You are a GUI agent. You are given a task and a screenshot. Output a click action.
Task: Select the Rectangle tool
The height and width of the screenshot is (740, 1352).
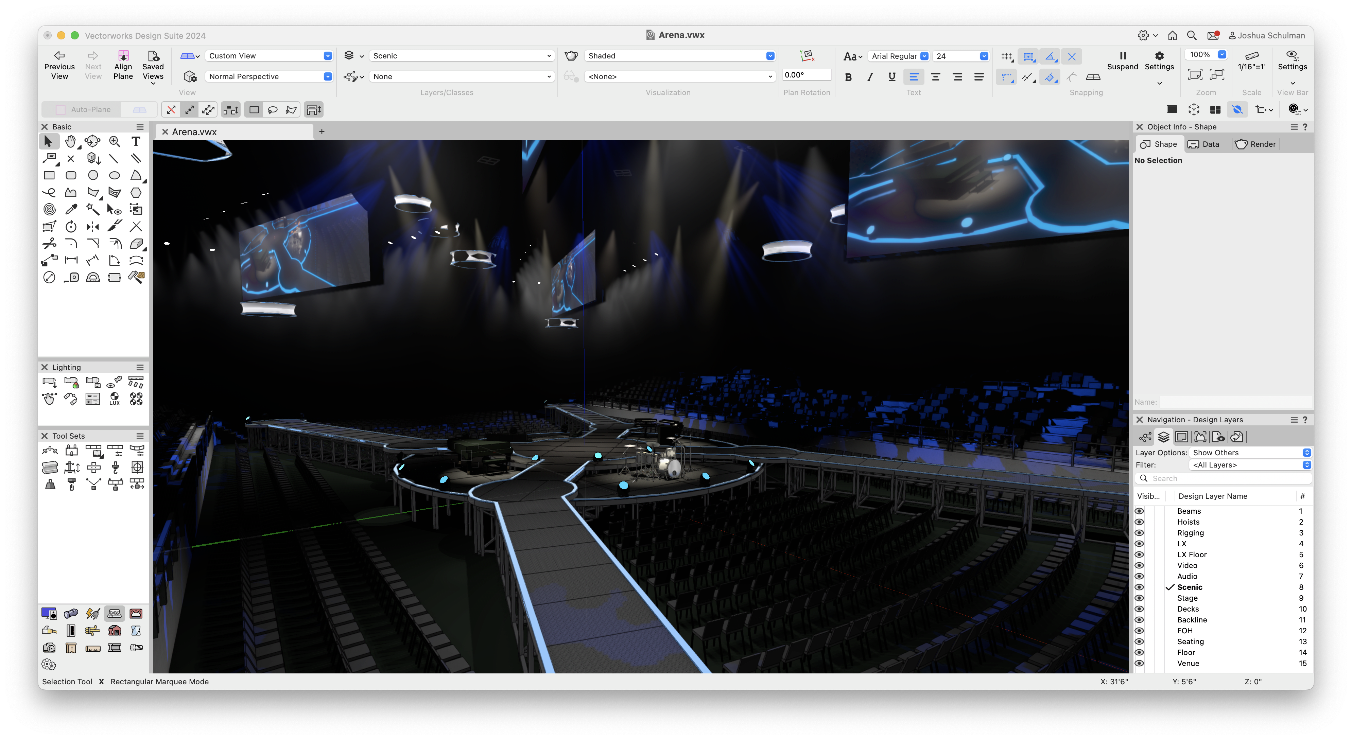click(x=49, y=175)
